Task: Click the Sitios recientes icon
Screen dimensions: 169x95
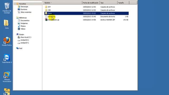Action: click(x=19, y=12)
